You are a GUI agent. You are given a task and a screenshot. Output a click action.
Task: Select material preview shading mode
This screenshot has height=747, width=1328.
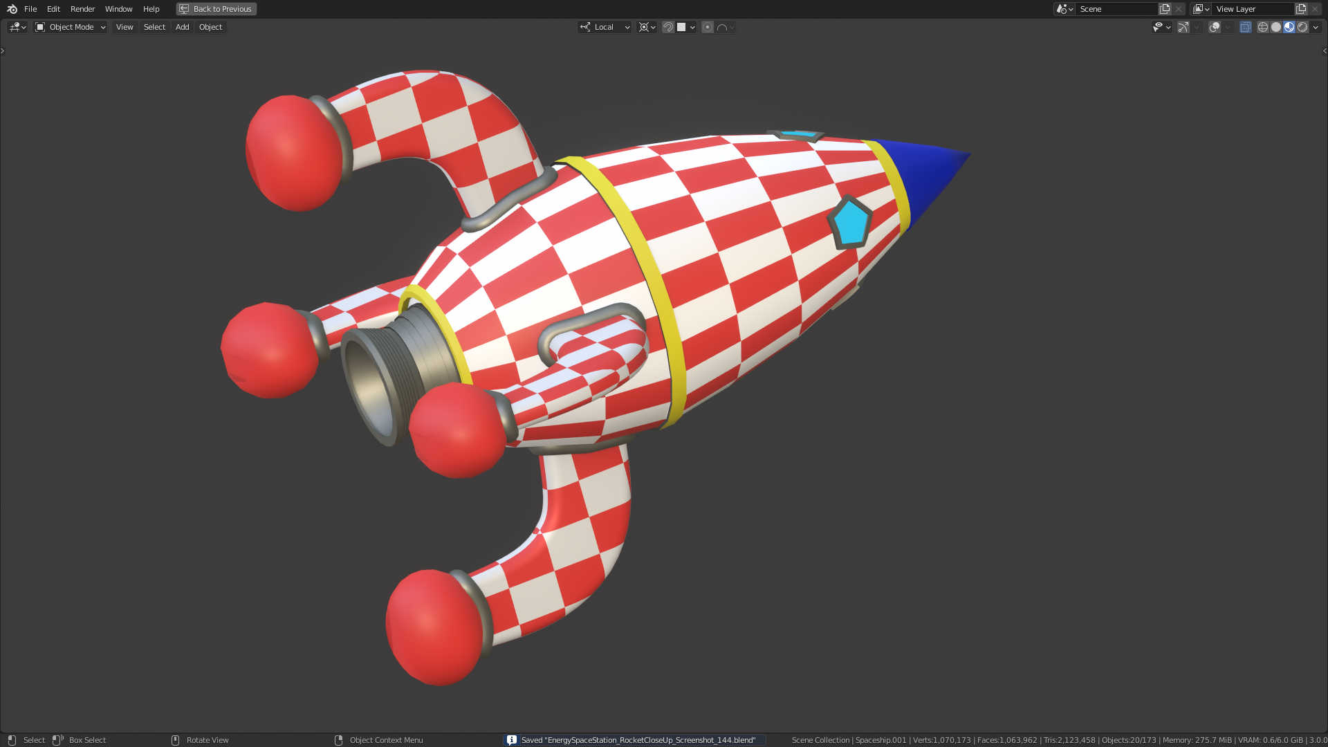(x=1289, y=27)
